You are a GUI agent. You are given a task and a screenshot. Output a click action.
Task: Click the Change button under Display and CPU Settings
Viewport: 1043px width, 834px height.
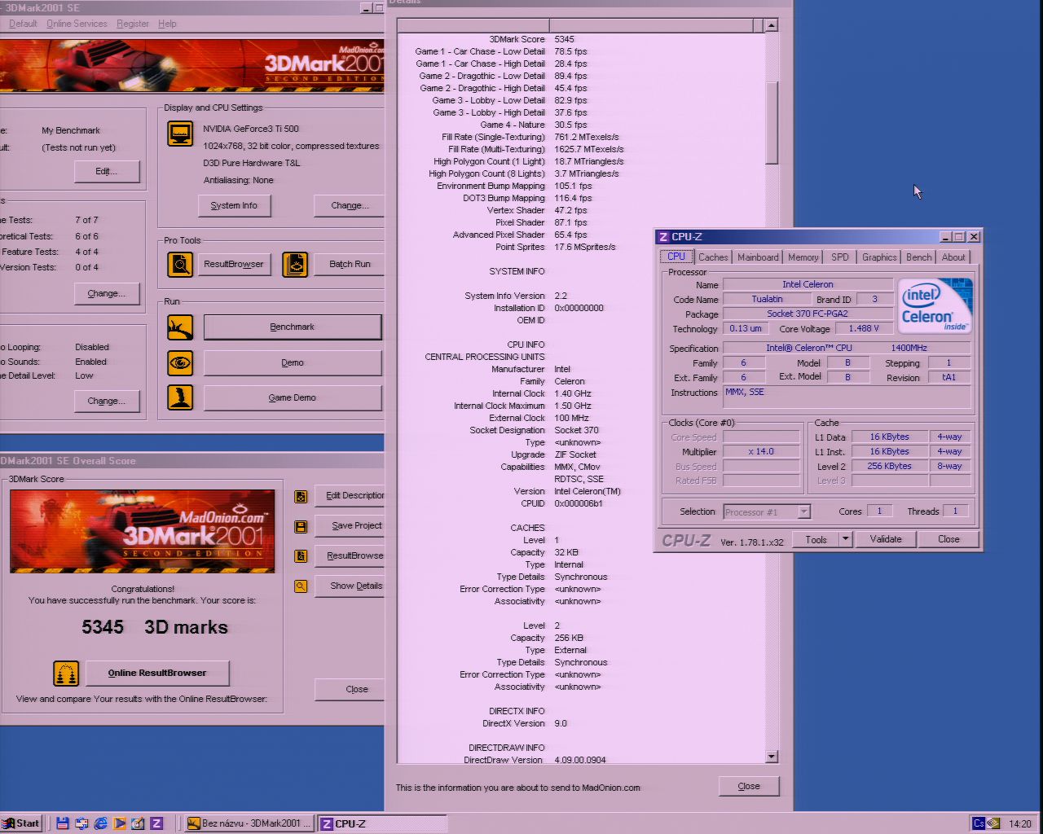(350, 205)
